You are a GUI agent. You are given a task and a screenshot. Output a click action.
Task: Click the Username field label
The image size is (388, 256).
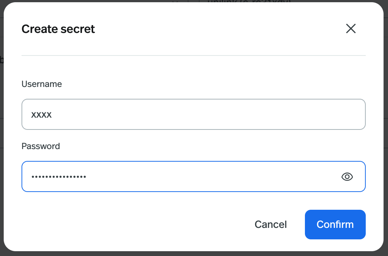[x=42, y=84]
